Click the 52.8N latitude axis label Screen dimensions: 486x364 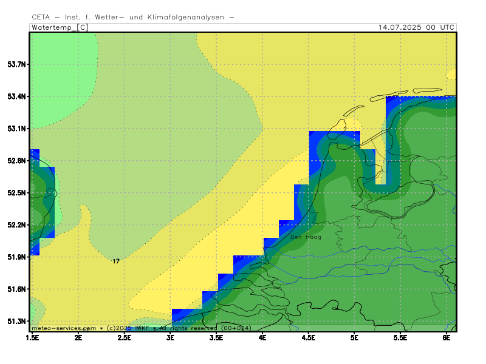(17, 161)
